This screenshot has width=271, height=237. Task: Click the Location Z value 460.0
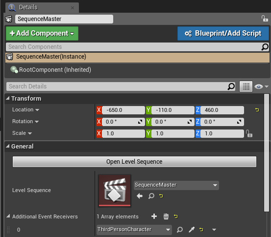(222, 110)
